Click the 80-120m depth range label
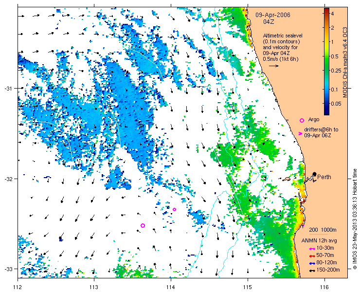The image size is (360, 292). 326,263
